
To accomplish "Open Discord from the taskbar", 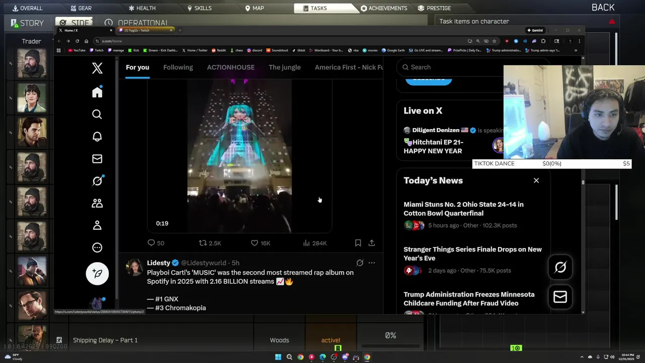I will tap(345, 357).
